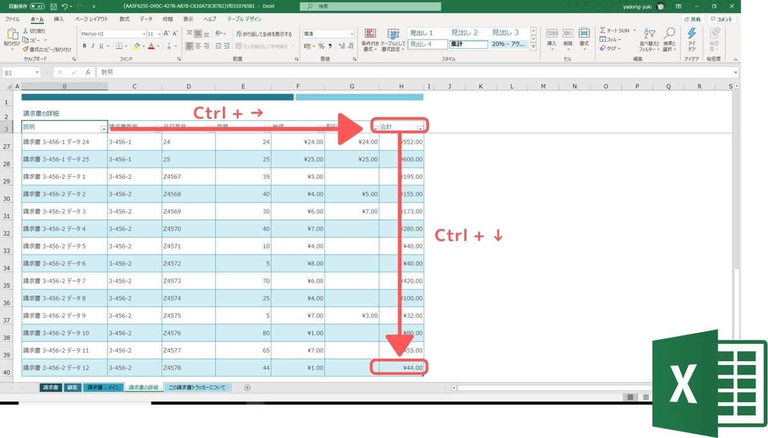Screen dimensions: 768x438
Task: Click the Comments (コメント) button
Action: coord(721,20)
